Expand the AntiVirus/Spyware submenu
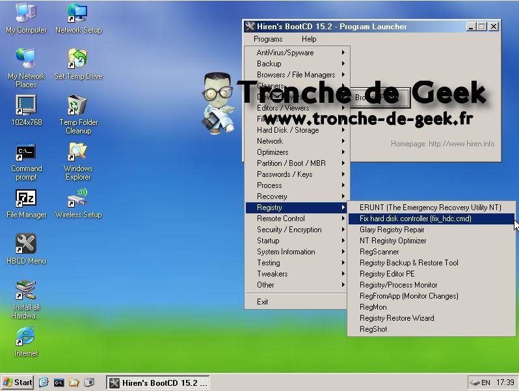519x391 pixels. [297, 52]
